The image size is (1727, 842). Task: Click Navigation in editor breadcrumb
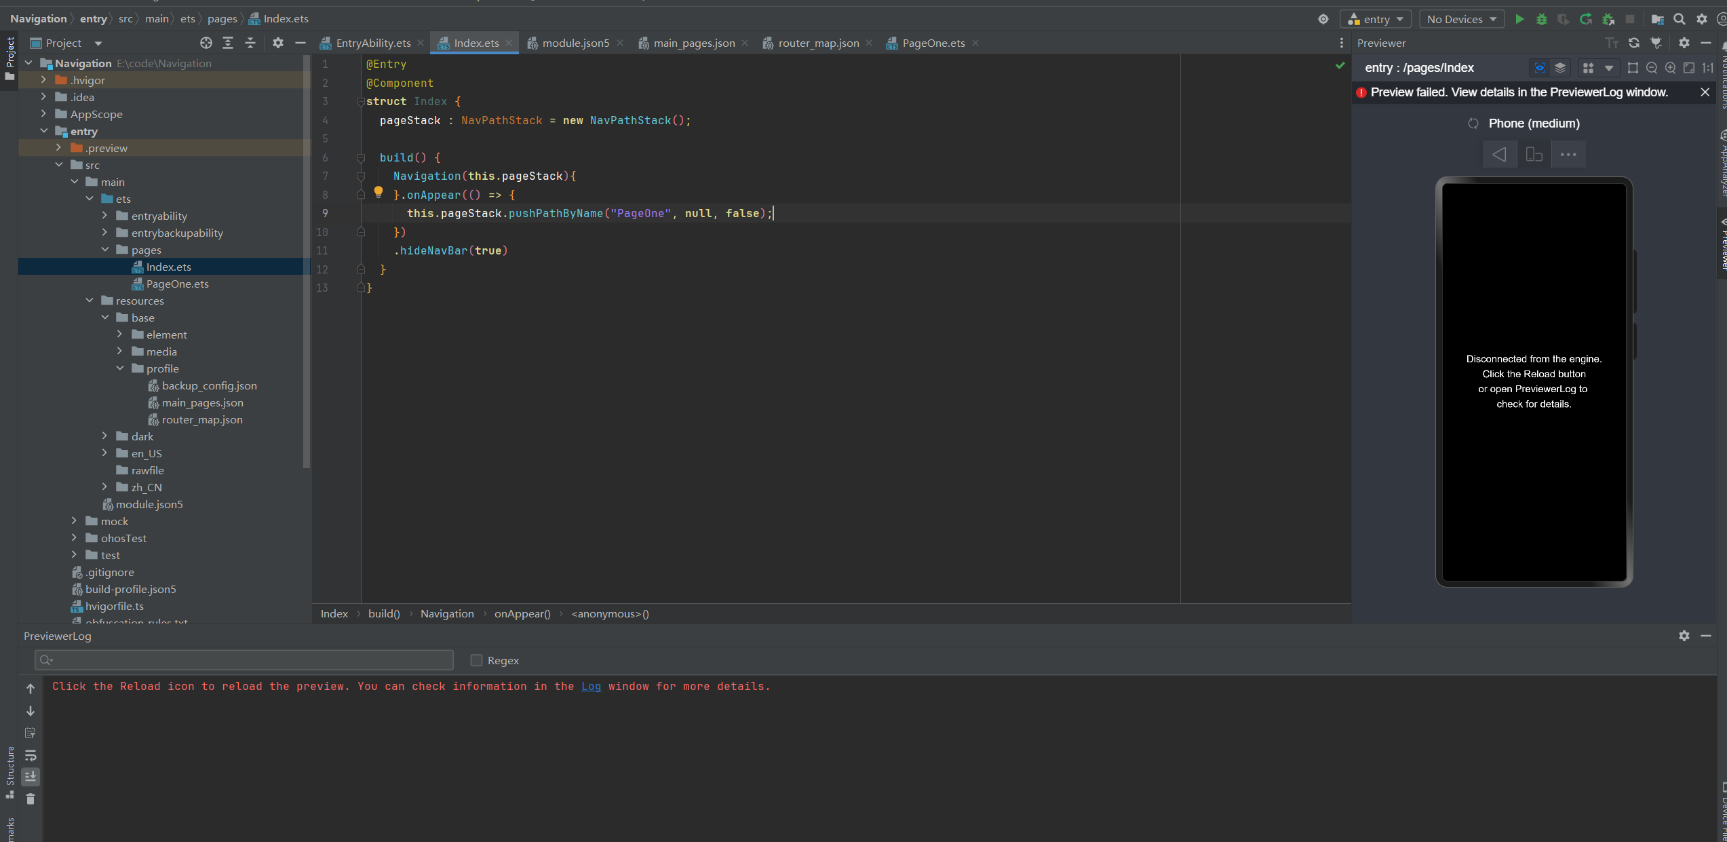447,614
